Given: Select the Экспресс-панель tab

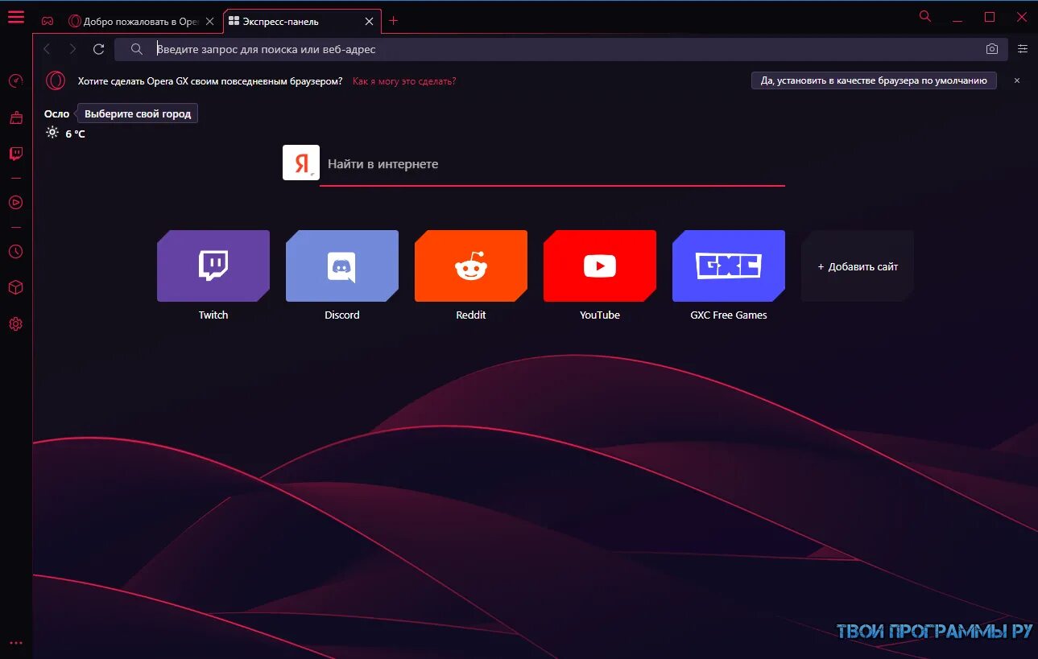Looking at the screenshot, I should [302, 22].
